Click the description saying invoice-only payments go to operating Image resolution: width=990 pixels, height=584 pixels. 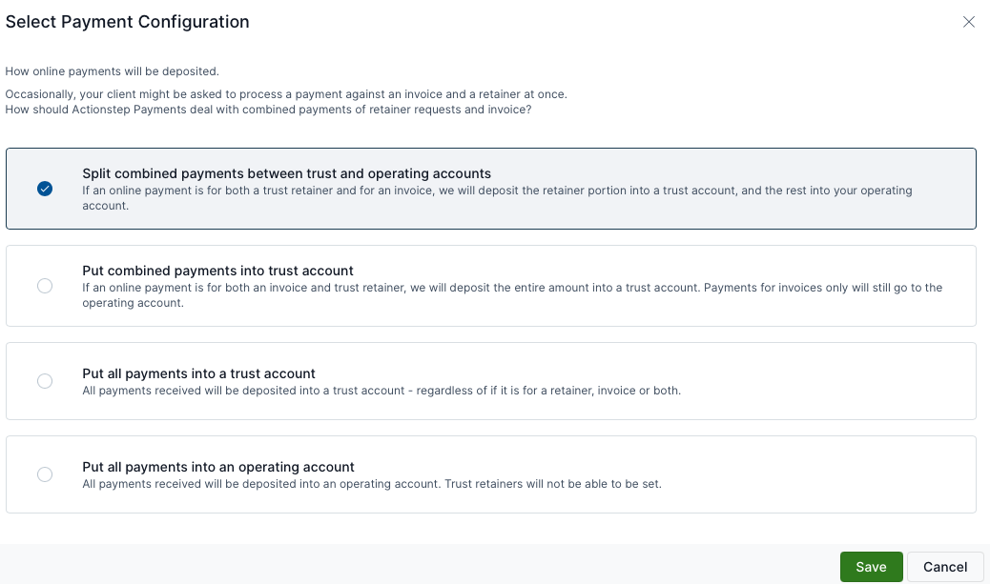512,295
